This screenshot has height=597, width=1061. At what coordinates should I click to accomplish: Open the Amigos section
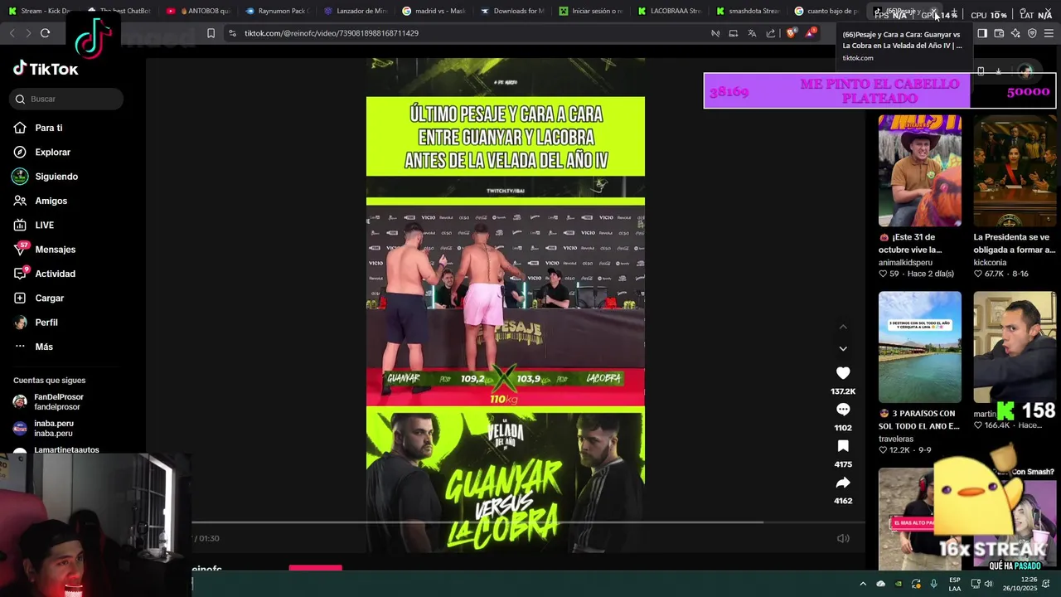pyautogui.click(x=51, y=201)
